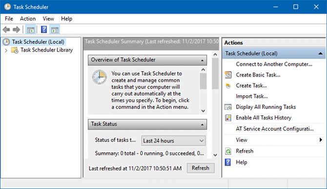Screen dimensions: 327x189
Task: Click the overview text scroll up arrow
Action: click(203, 70)
